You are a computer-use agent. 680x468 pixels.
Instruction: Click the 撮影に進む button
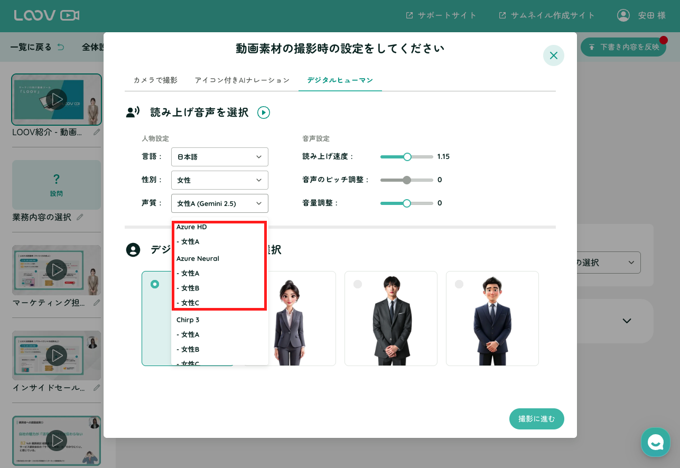click(x=537, y=419)
